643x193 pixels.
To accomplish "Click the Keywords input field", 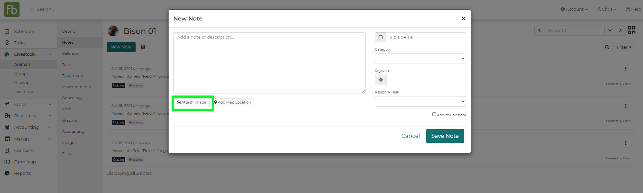I will pos(426,80).
